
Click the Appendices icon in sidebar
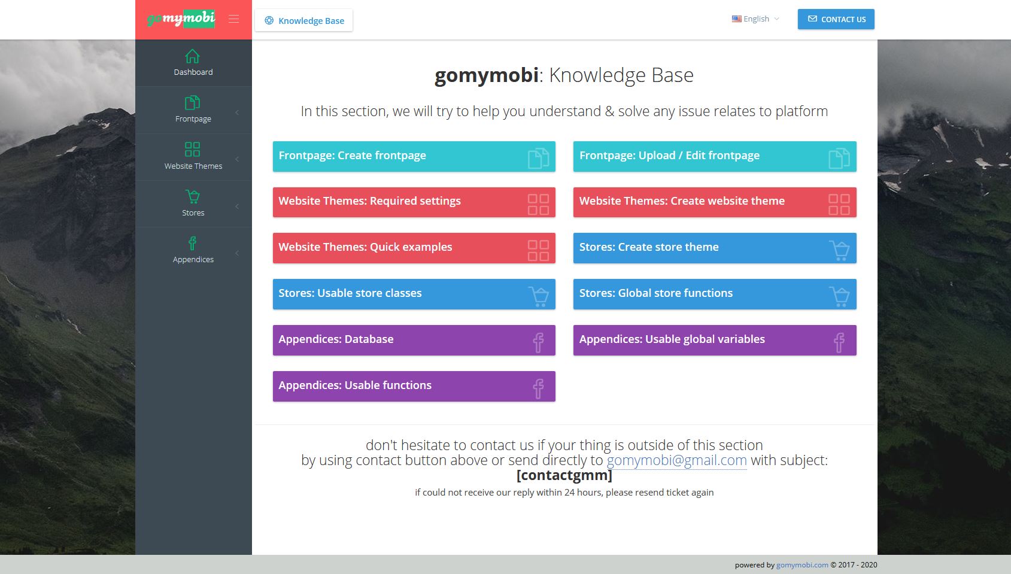pyautogui.click(x=192, y=243)
